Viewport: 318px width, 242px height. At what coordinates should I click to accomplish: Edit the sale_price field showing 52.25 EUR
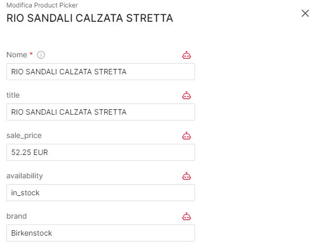point(101,152)
